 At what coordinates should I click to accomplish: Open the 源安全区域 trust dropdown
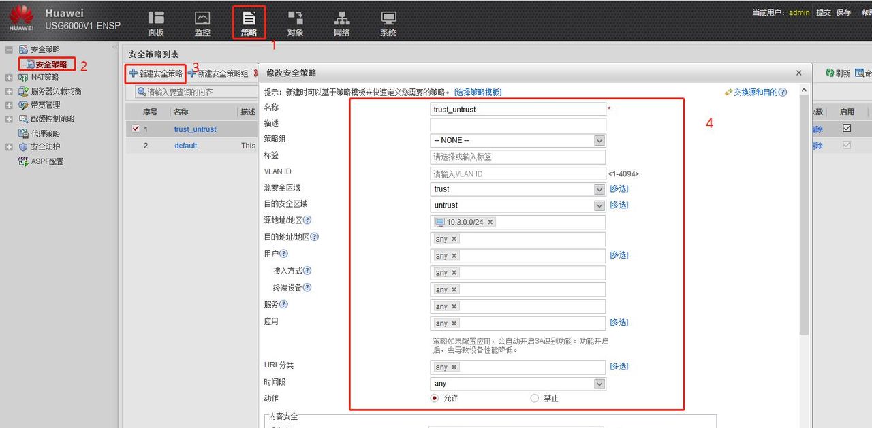coord(599,189)
